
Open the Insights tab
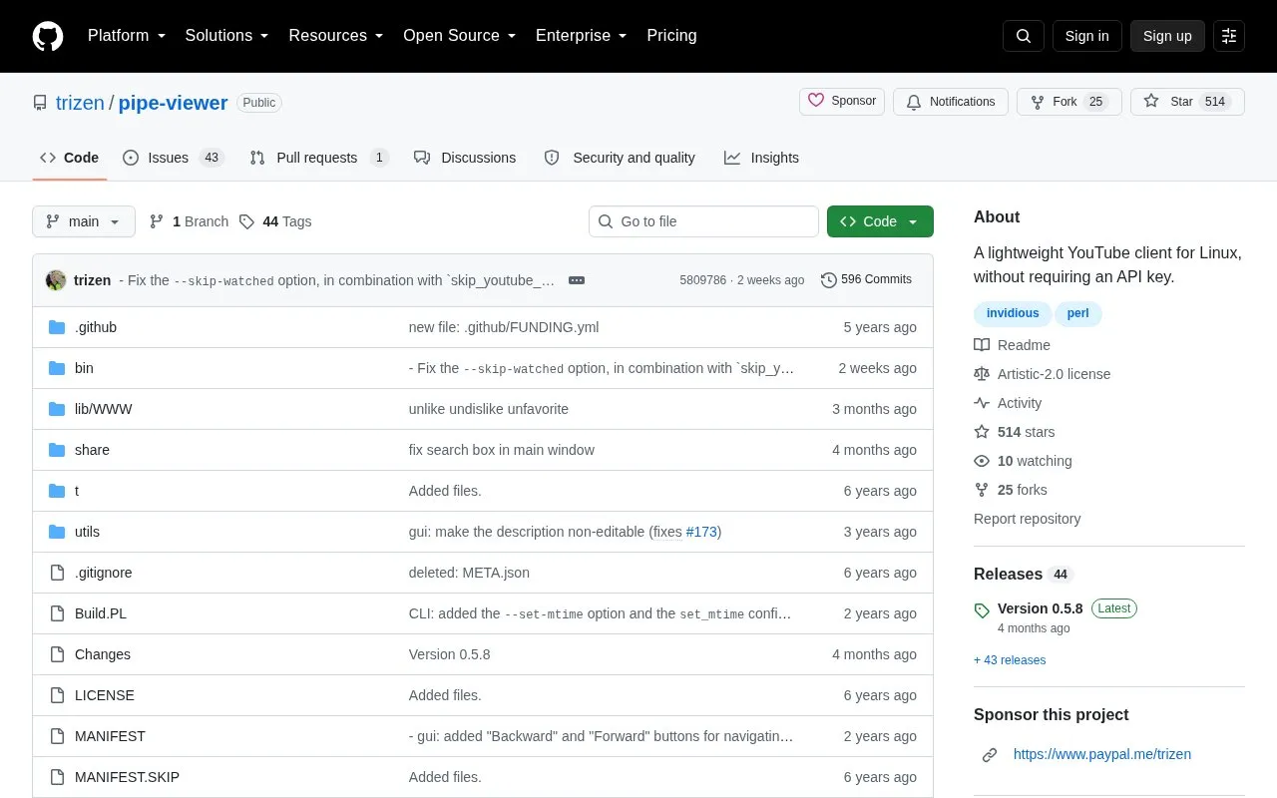[761, 158]
